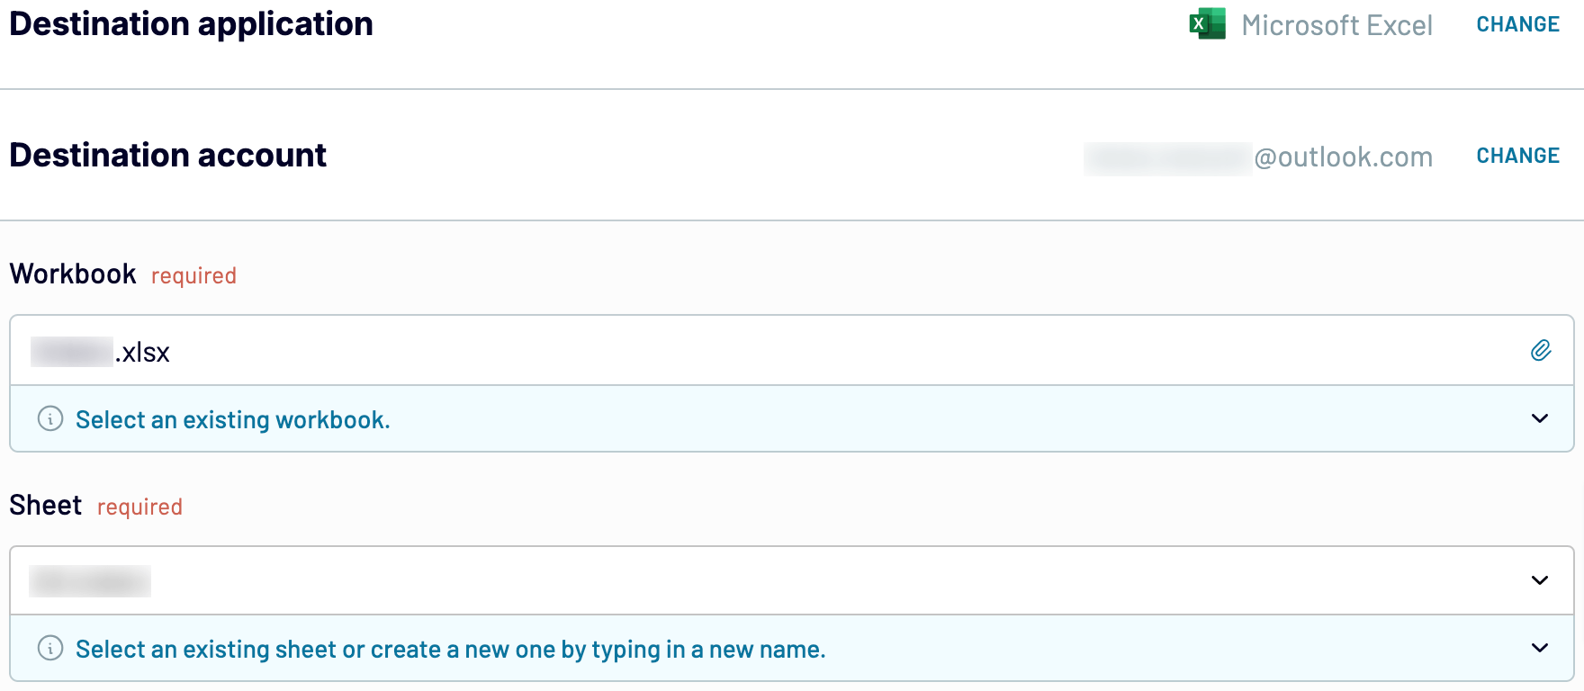The height and width of the screenshot is (691, 1584).
Task: Click the @outlook.com account email
Action: tap(1260, 157)
